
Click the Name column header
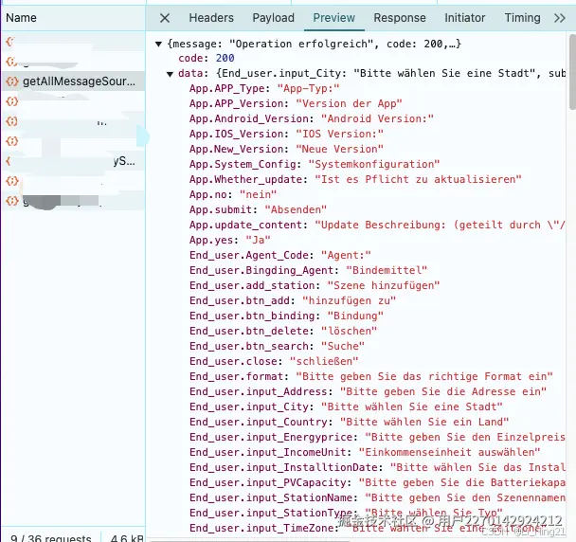pyautogui.click(x=21, y=18)
